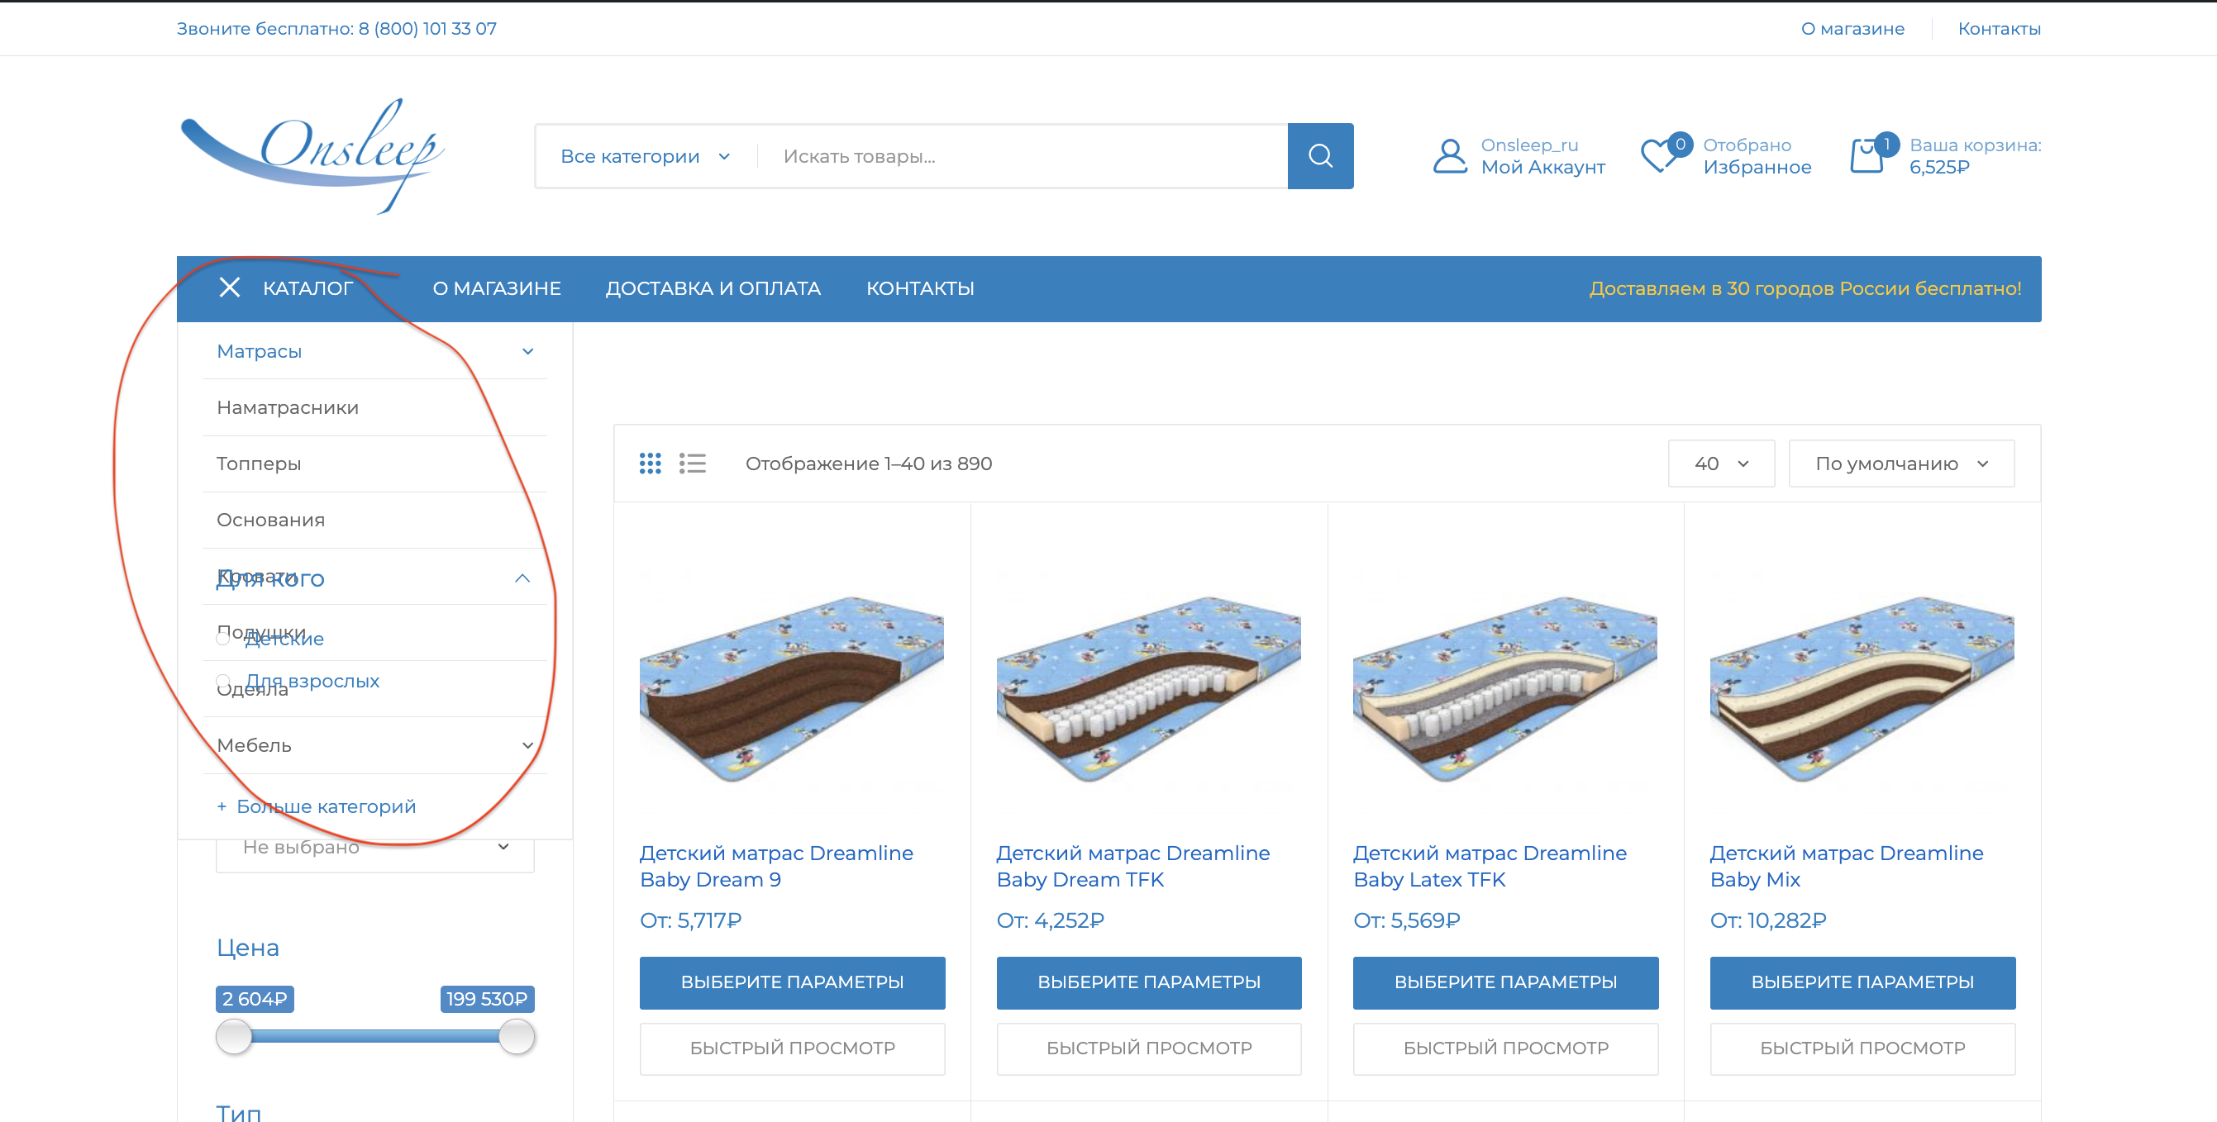Viewport: 2217px width, 1122px height.
Task: Open Детский матрас Dreamline Baby Dream TFK title
Action: (x=1132, y=866)
